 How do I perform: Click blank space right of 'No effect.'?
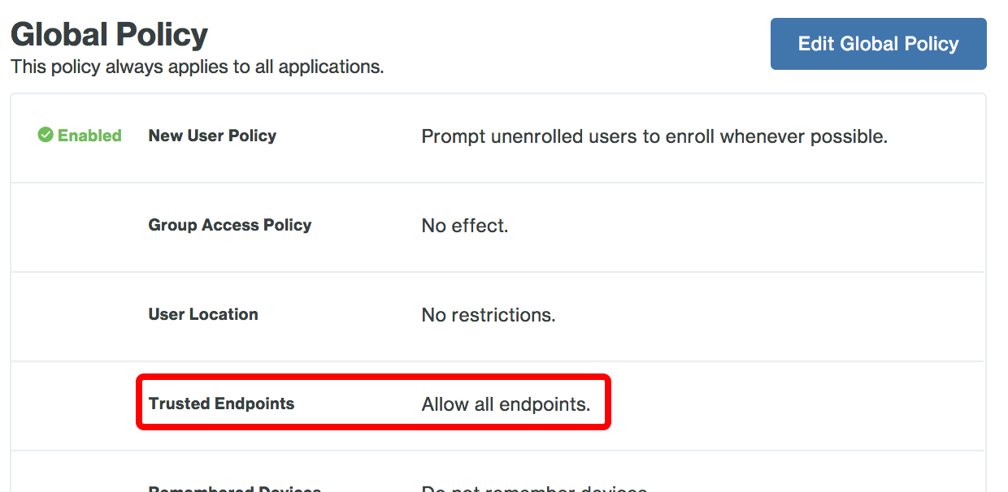tap(732, 226)
